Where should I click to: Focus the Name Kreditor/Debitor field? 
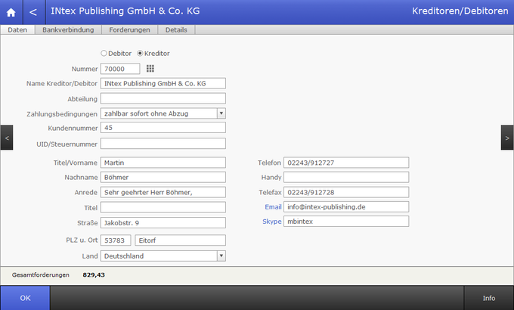click(x=163, y=83)
